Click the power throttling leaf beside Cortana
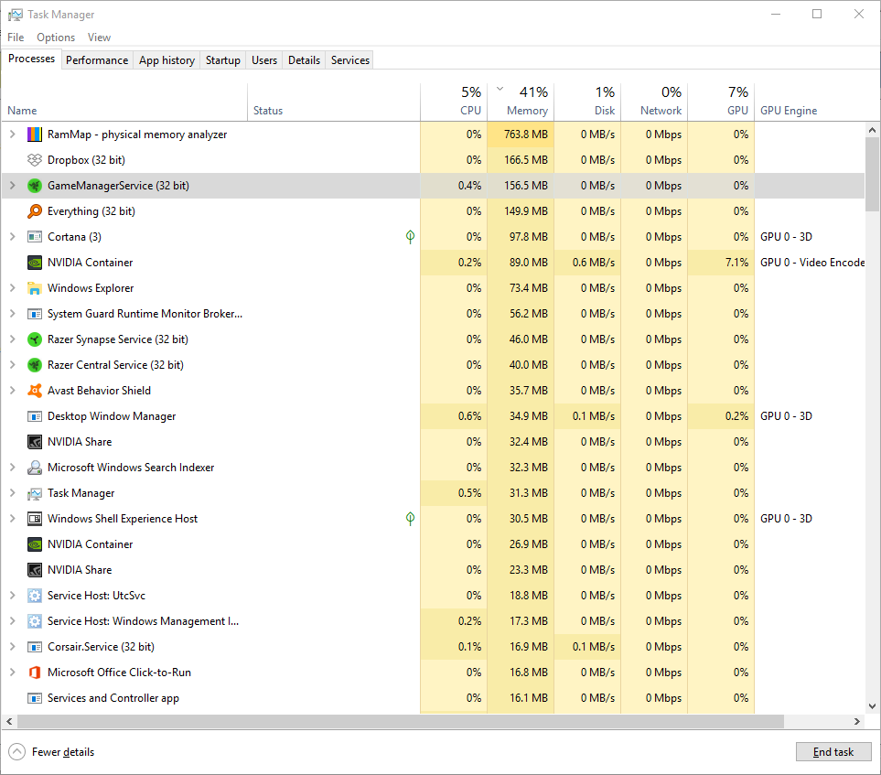Screen dimensions: 881x775 pyautogui.click(x=410, y=236)
